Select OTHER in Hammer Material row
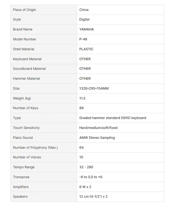Viewport: 175px width, 206px height. tap(85, 79)
